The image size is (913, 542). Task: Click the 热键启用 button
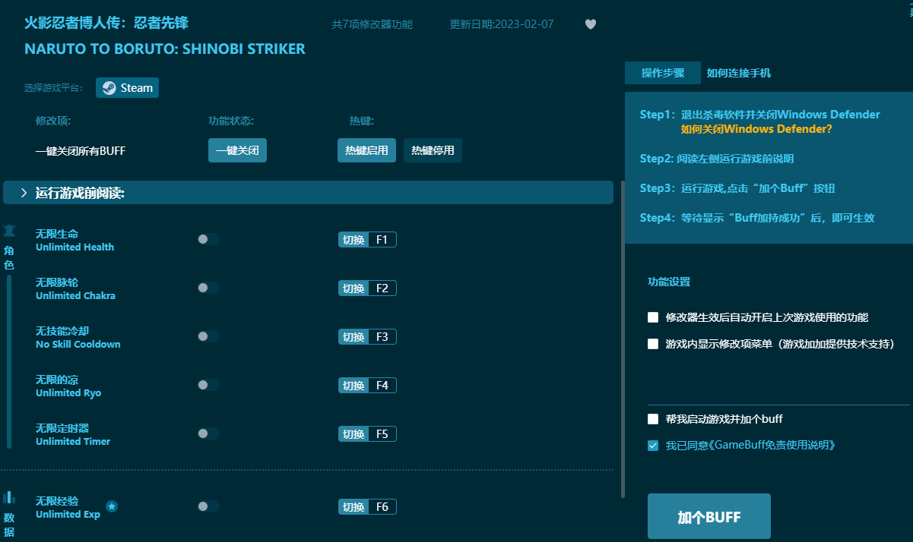tap(366, 150)
